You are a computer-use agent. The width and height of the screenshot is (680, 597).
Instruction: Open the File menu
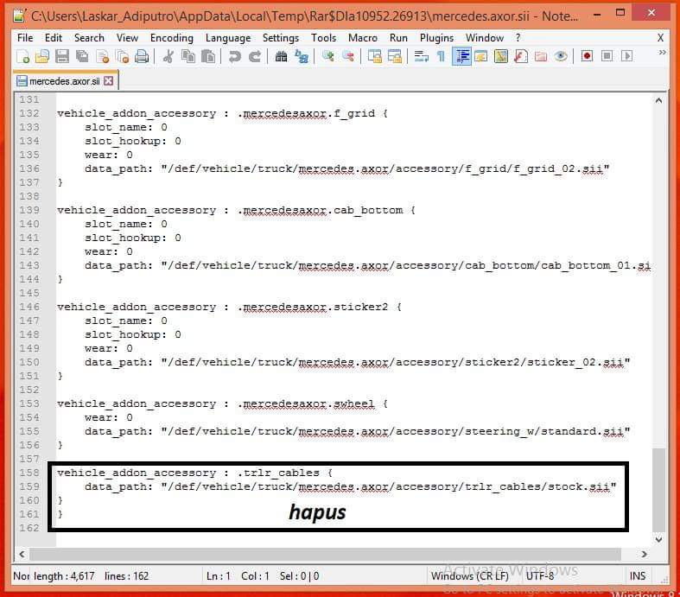click(25, 38)
